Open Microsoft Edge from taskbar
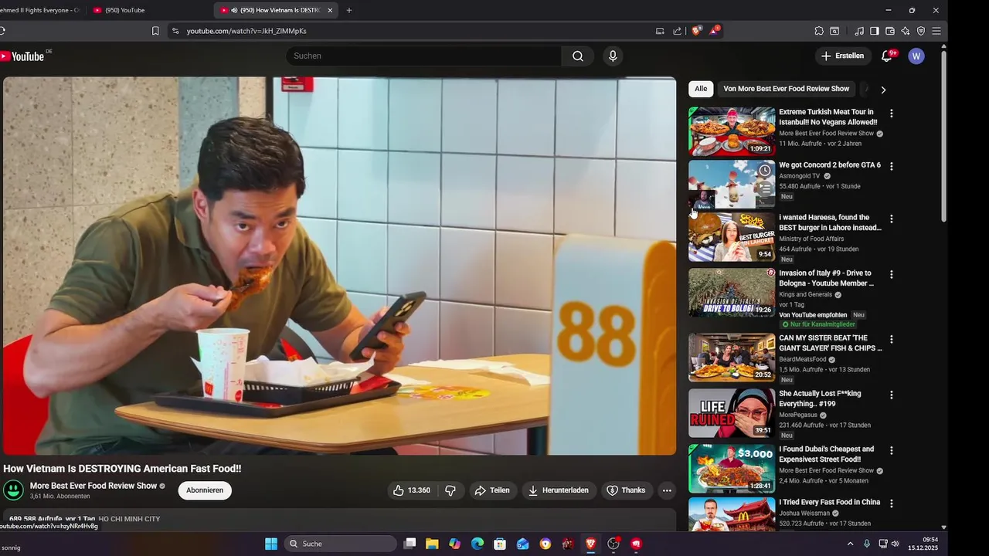 pyautogui.click(x=478, y=544)
